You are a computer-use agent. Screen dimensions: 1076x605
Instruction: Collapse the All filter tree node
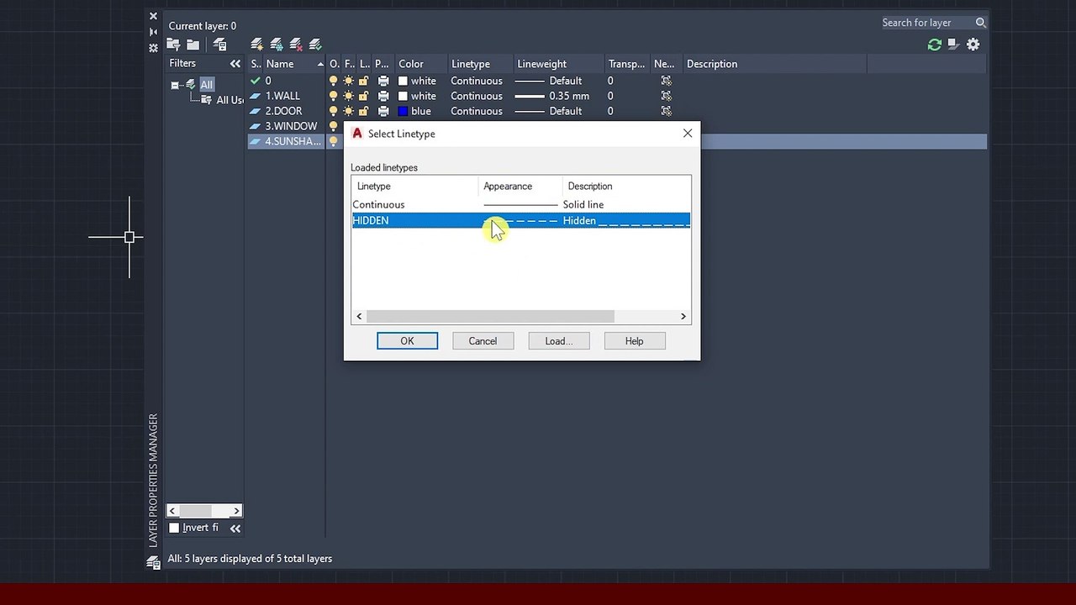[175, 85]
